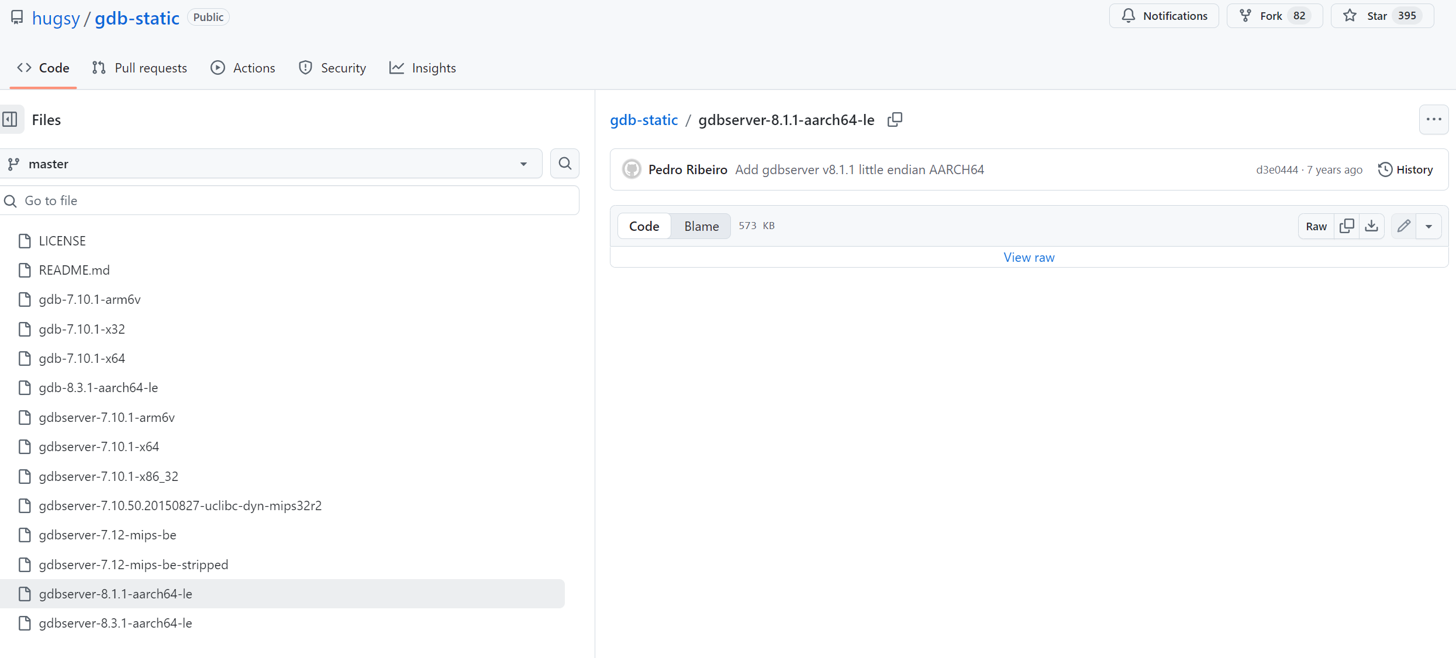Screen dimensions: 1456x658
Task: Click Pedro Ribeiro's avatar
Action: click(632, 169)
